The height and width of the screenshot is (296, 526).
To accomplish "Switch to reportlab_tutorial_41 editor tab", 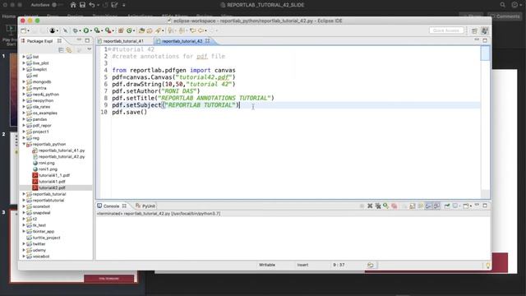I will tap(123, 41).
